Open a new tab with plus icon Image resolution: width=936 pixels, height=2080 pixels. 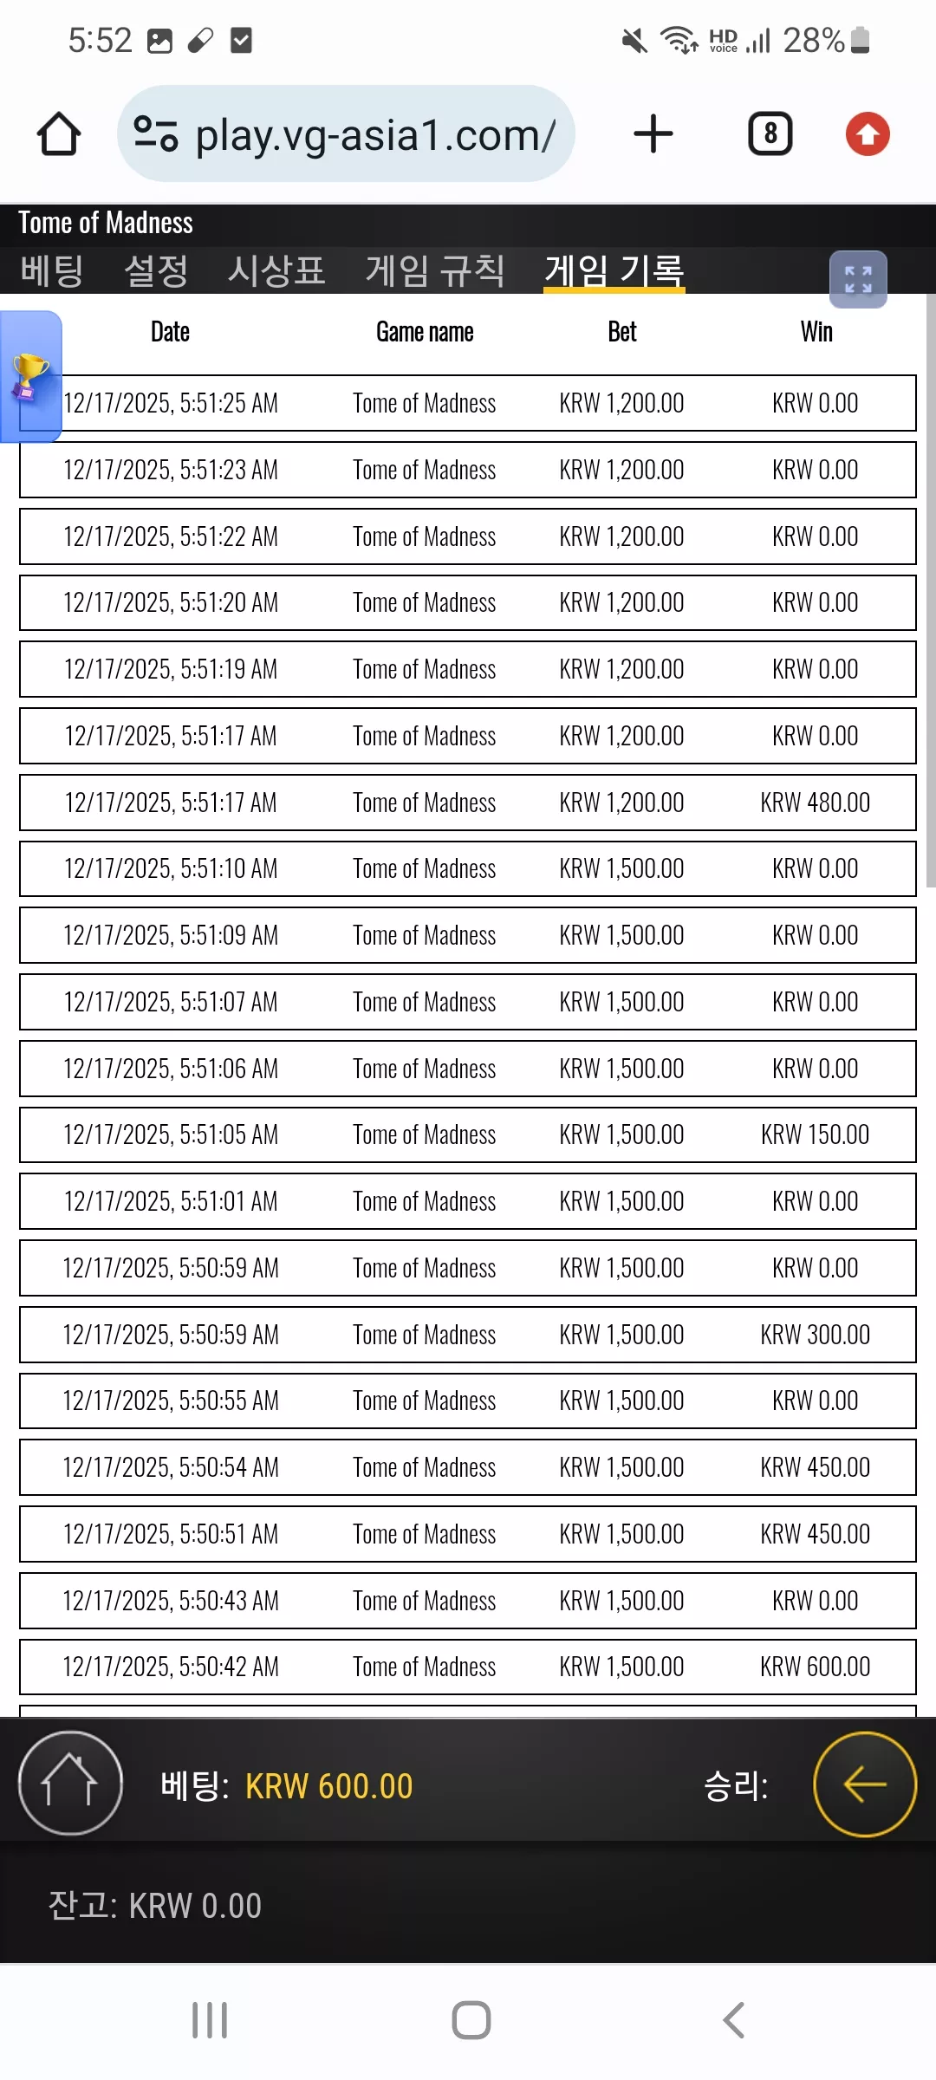tap(653, 134)
